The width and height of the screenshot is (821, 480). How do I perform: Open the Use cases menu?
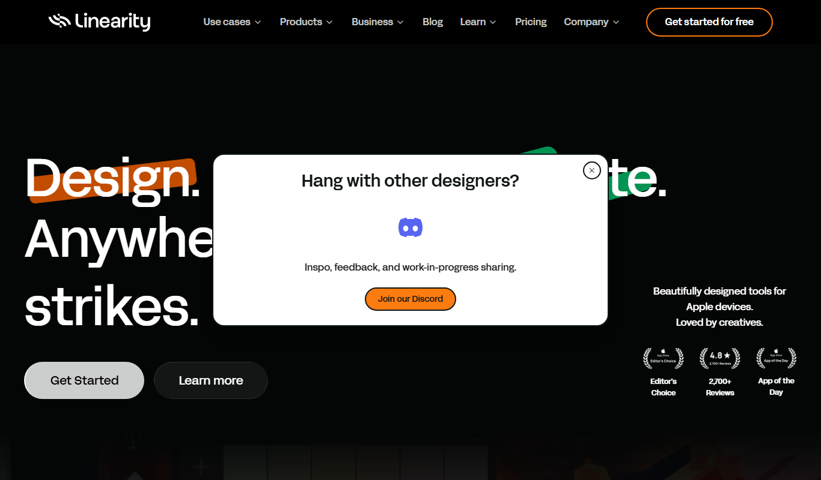(x=233, y=22)
